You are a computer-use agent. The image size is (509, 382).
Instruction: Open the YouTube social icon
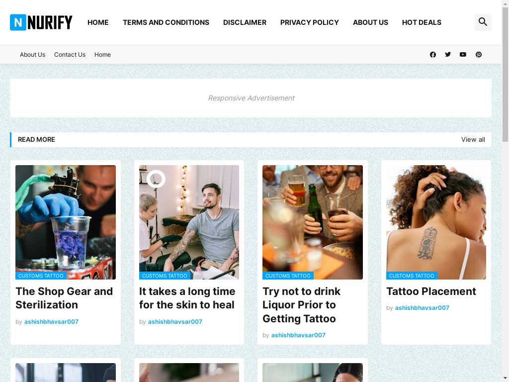[463, 55]
